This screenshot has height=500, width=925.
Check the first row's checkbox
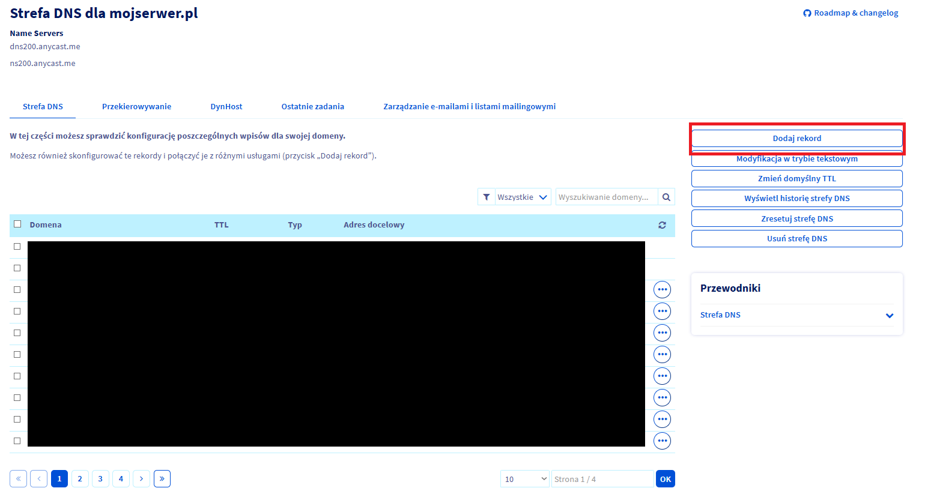coord(17,246)
